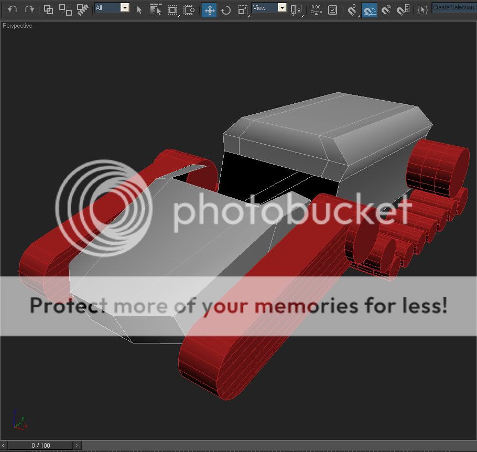This screenshot has height=452, width=477.
Task: Click the Unlink Selection icon
Action: tap(65, 9)
